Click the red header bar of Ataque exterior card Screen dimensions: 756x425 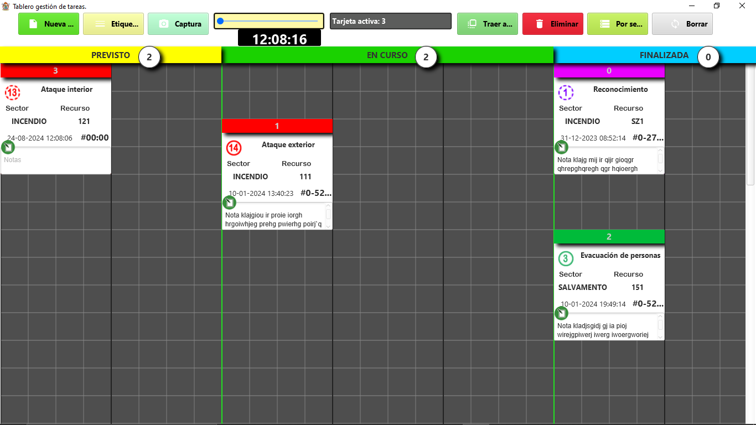277,126
